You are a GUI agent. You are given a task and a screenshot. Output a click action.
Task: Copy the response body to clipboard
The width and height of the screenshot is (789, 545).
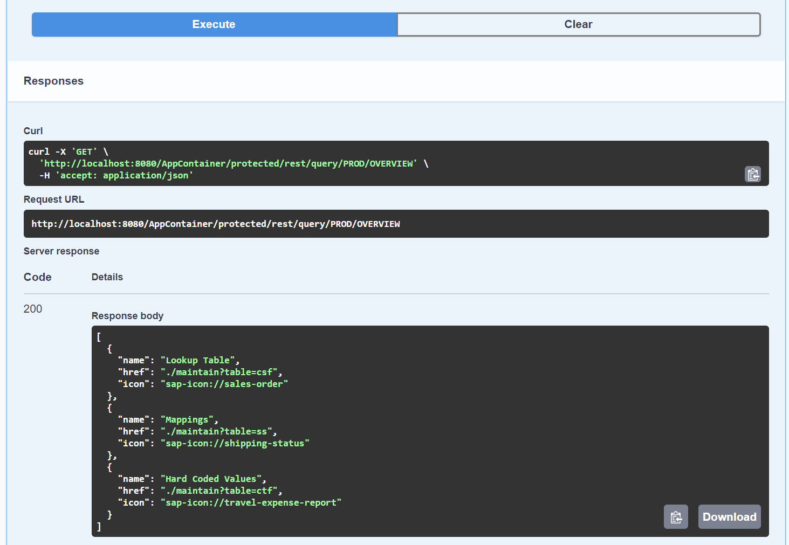tap(676, 517)
